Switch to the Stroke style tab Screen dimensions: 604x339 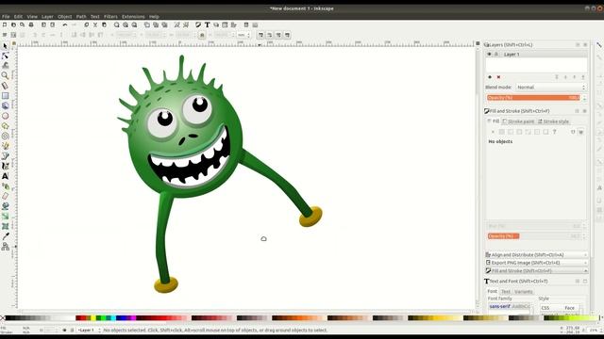pos(553,121)
